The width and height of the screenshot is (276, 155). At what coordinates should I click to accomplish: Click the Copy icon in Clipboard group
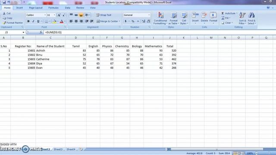pos(4,18)
